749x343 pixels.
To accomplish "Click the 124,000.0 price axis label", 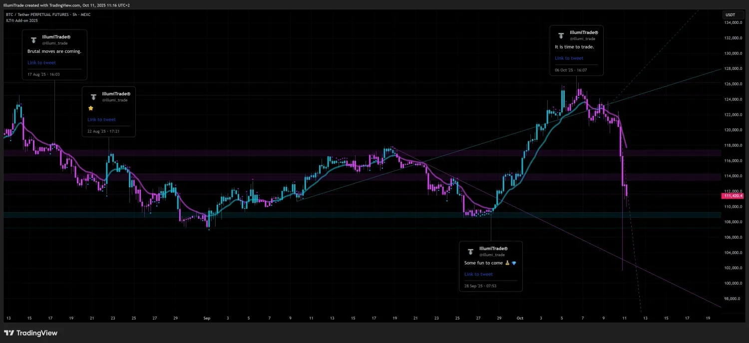I will (732, 99).
